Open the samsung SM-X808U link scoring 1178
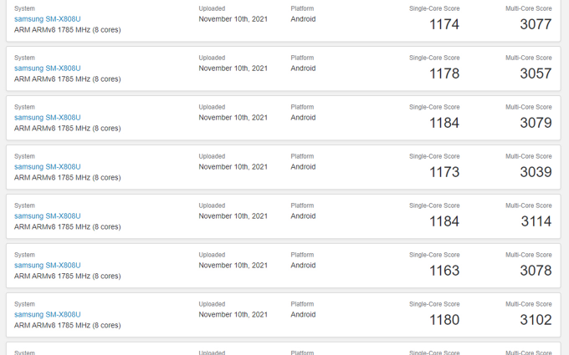The height and width of the screenshot is (355, 569). [47, 68]
